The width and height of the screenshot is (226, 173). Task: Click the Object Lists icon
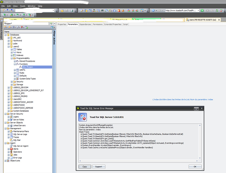coord(8,161)
